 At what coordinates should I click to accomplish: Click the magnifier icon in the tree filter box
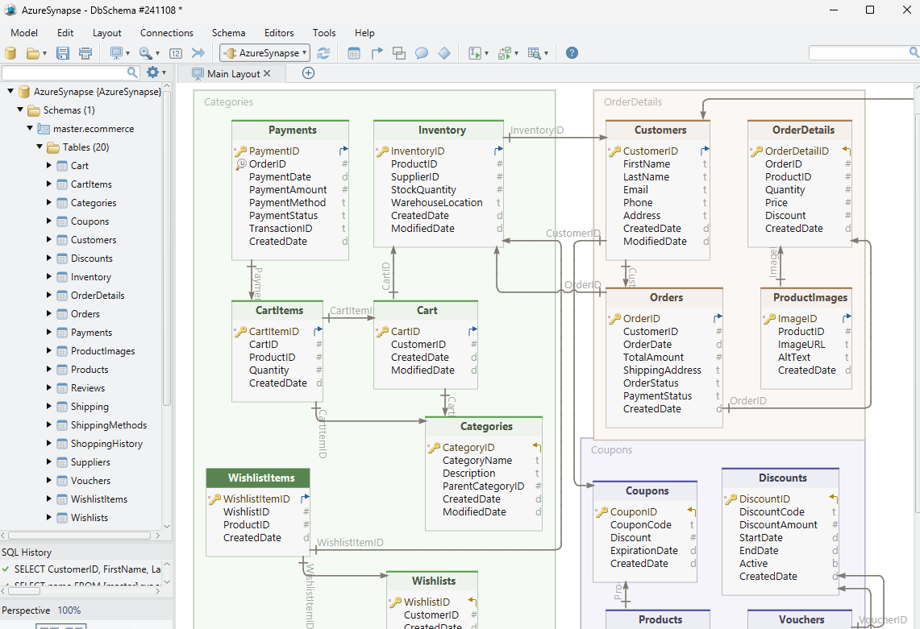[x=132, y=72]
